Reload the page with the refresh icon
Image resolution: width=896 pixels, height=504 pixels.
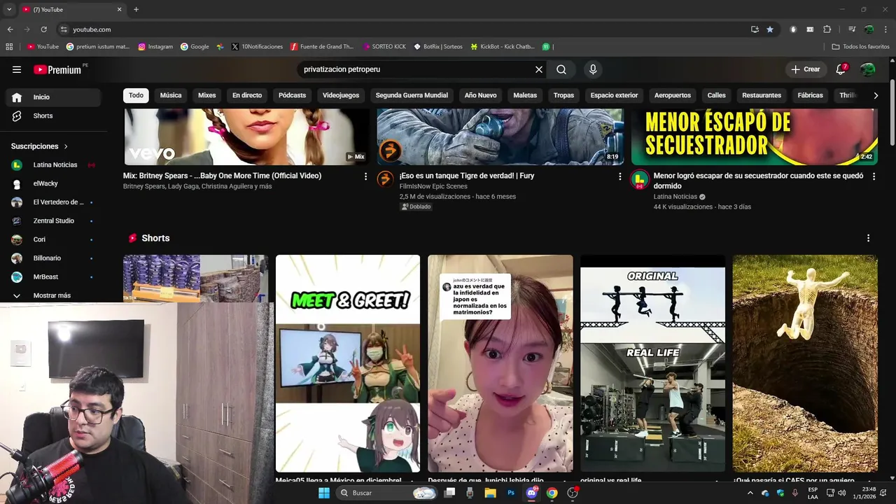tap(44, 29)
